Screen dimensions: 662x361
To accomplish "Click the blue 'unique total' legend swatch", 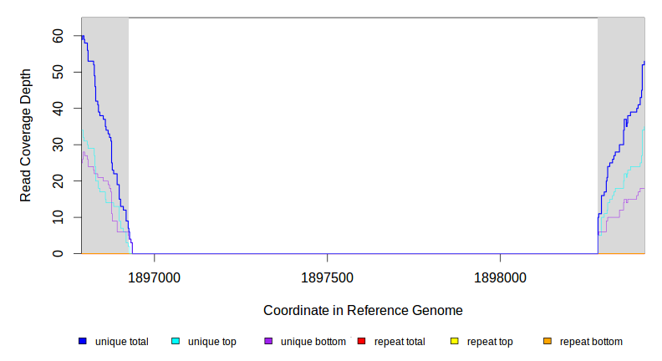I will (x=83, y=342).
